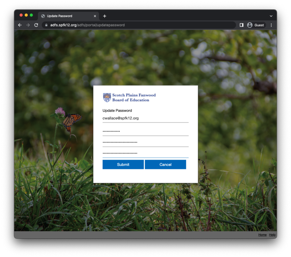The height and width of the screenshot is (257, 291).
Task: Reload the current page
Action: 36,25
